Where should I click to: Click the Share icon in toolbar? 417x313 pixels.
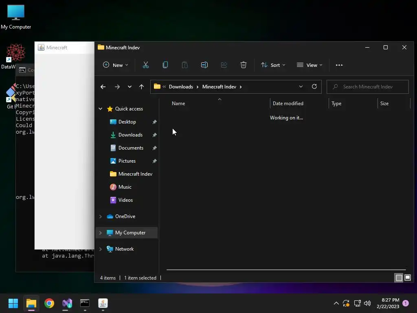point(224,65)
